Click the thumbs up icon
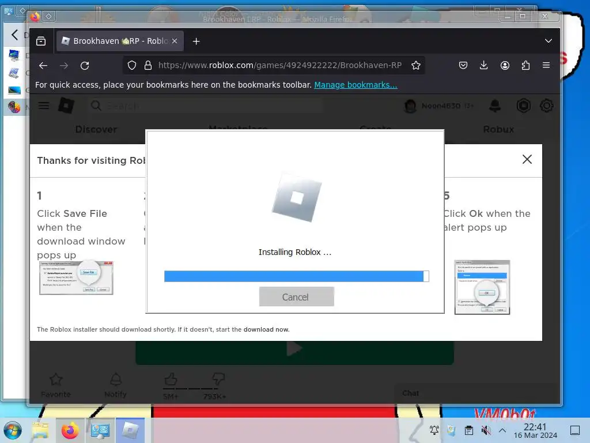590x443 pixels. pyautogui.click(x=171, y=378)
